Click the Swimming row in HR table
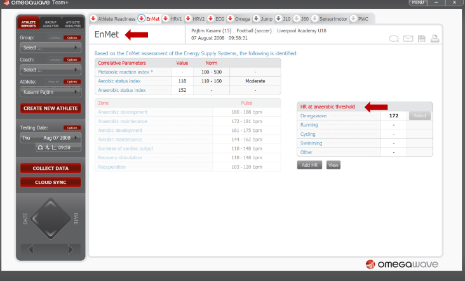 pyautogui.click(x=365, y=143)
